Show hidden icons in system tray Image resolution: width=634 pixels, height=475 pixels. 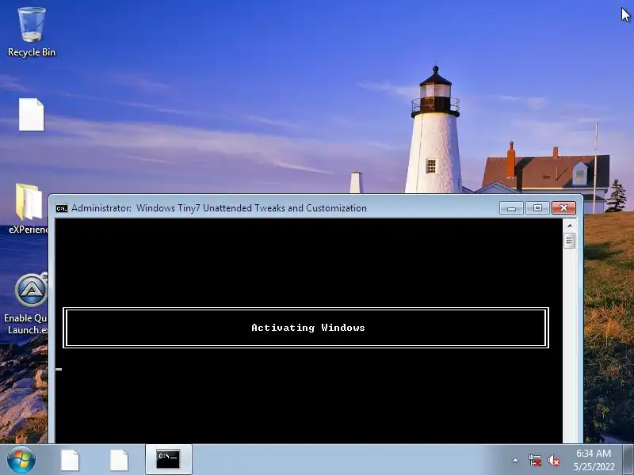(516, 460)
